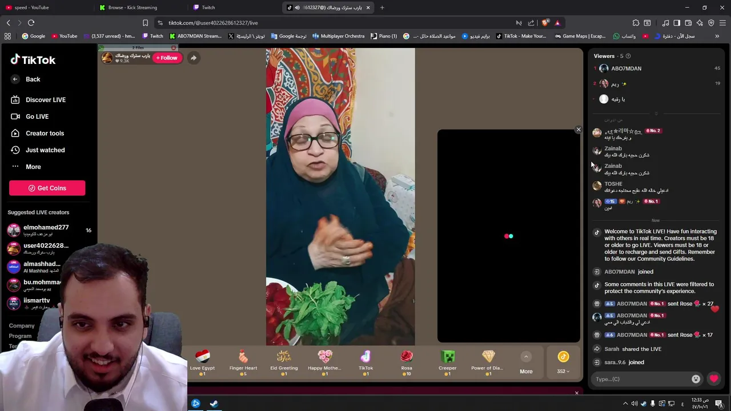
Task: Show hidden system tray icons
Action: point(625,404)
